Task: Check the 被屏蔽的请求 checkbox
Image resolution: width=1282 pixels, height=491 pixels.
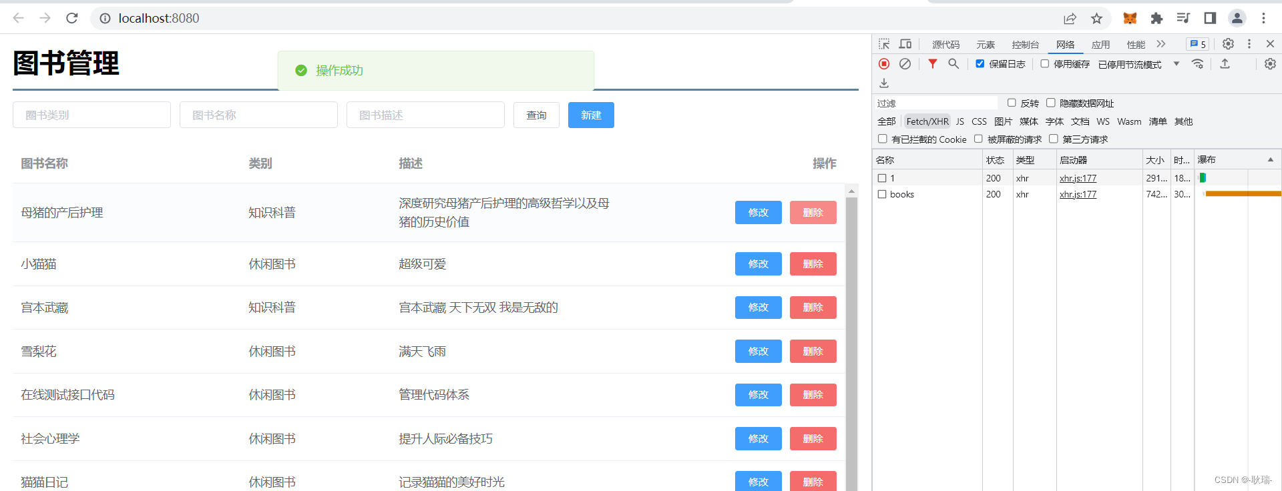Action: pyautogui.click(x=978, y=139)
